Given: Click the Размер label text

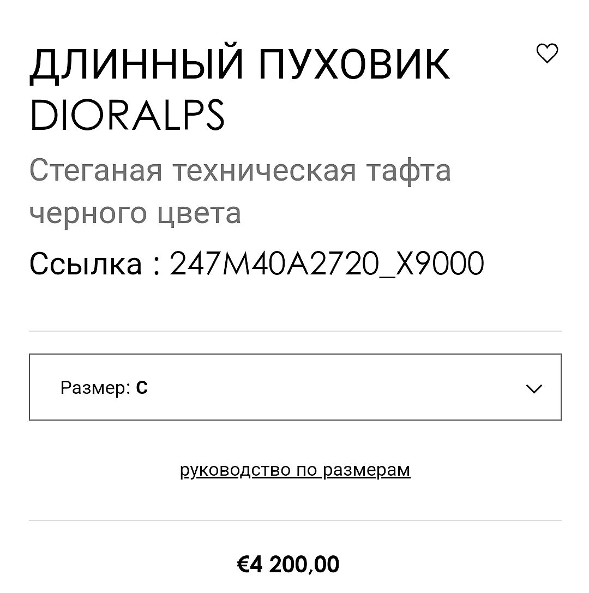Looking at the screenshot, I should click(x=95, y=388).
